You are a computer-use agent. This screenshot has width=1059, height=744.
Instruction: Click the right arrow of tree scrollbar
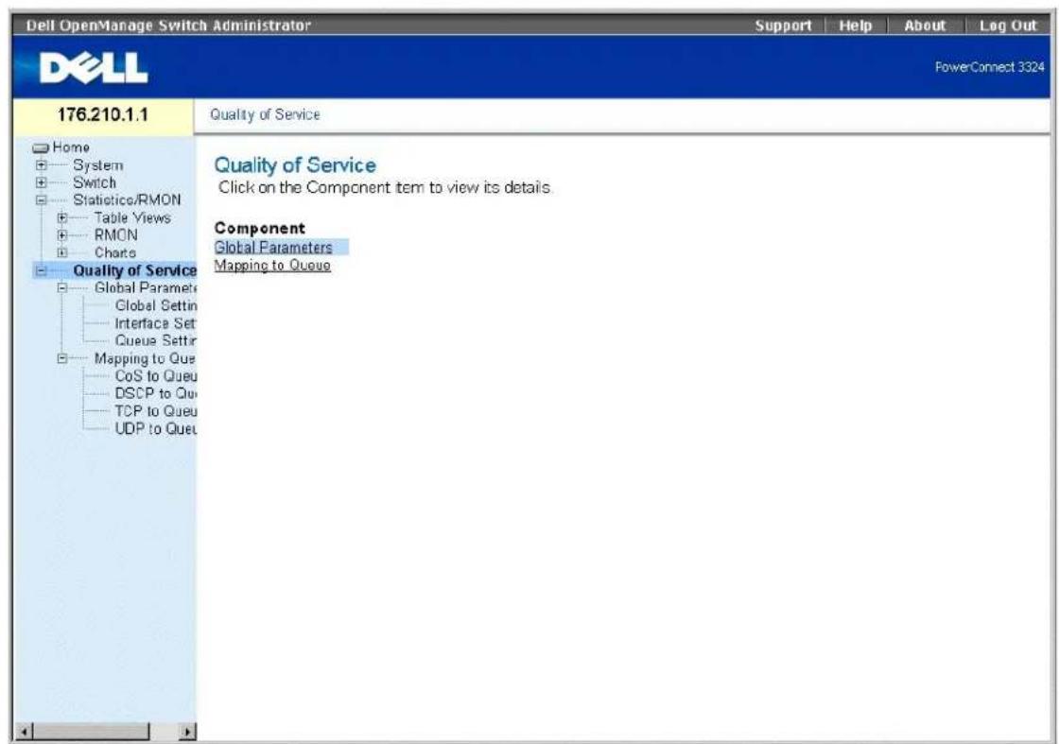[188, 731]
